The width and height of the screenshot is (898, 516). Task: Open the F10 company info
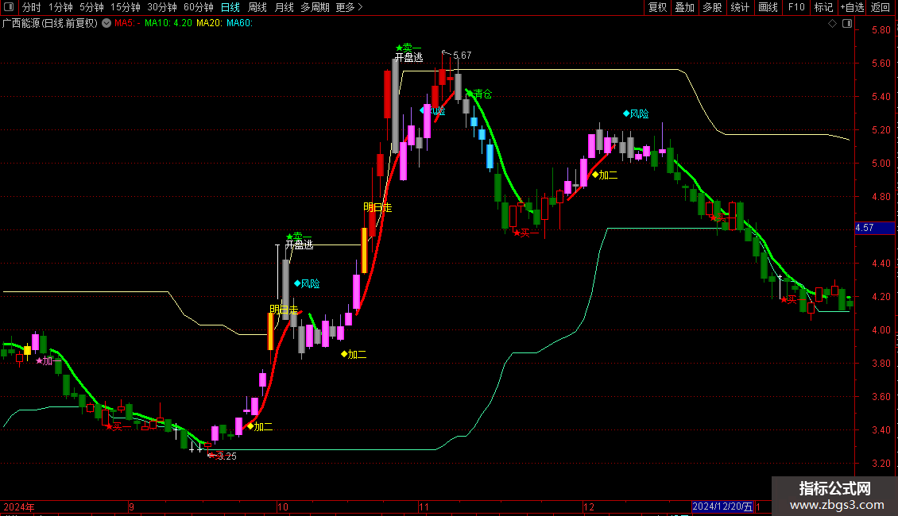pyautogui.click(x=796, y=7)
